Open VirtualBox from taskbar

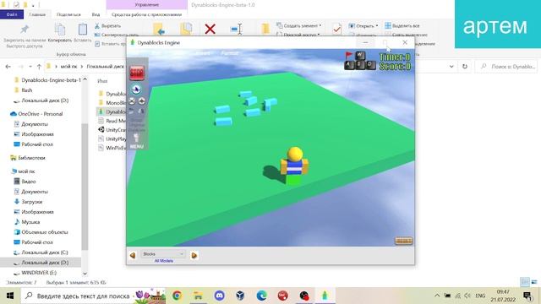coord(240,296)
